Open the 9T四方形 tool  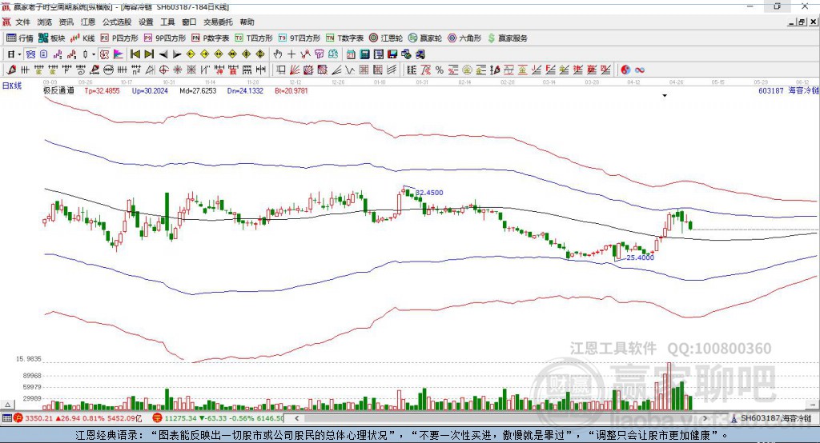(299, 38)
